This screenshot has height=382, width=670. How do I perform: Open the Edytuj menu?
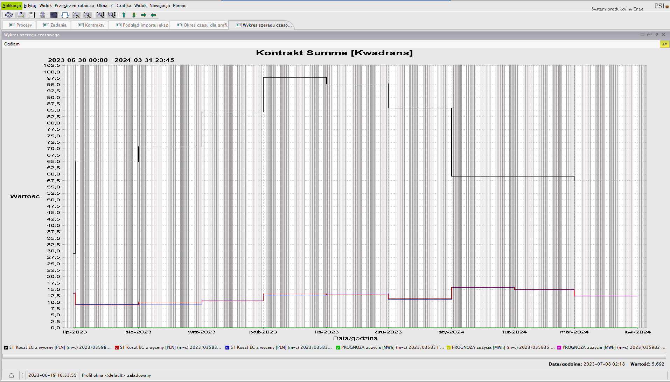point(30,6)
